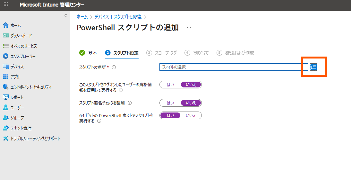Click info icon next to スクリプトの場所
The image size is (351, 180).
pyautogui.click(x=114, y=67)
